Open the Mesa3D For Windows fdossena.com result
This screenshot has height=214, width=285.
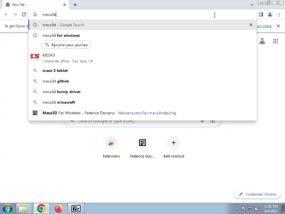click(142, 113)
